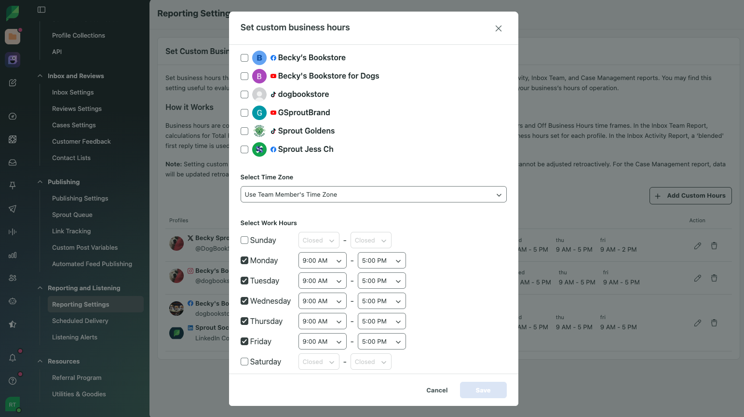The height and width of the screenshot is (417, 744).
Task: Open the audio waveform listening icon
Action: 13,232
